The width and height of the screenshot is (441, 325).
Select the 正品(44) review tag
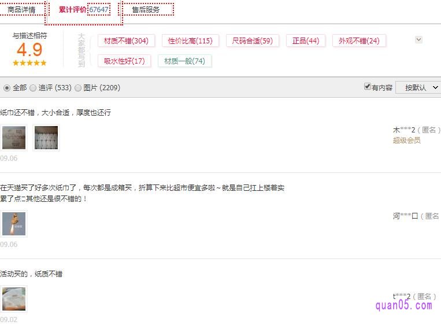coord(306,41)
